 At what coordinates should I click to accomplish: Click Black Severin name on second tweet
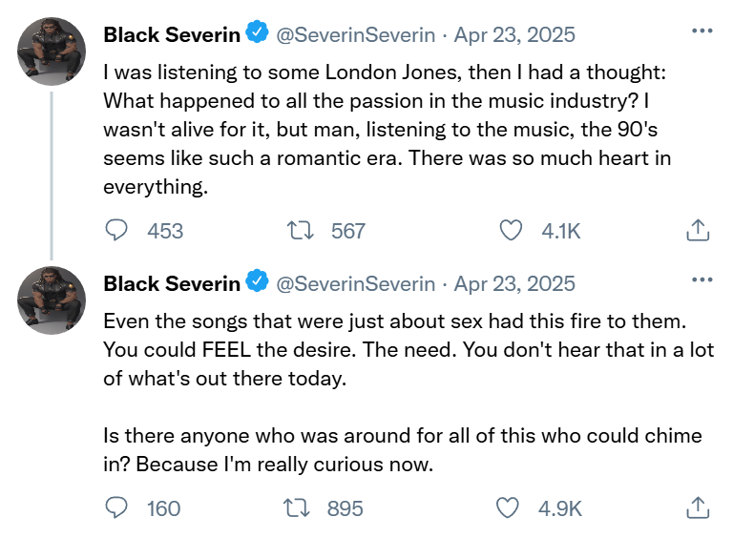(172, 283)
